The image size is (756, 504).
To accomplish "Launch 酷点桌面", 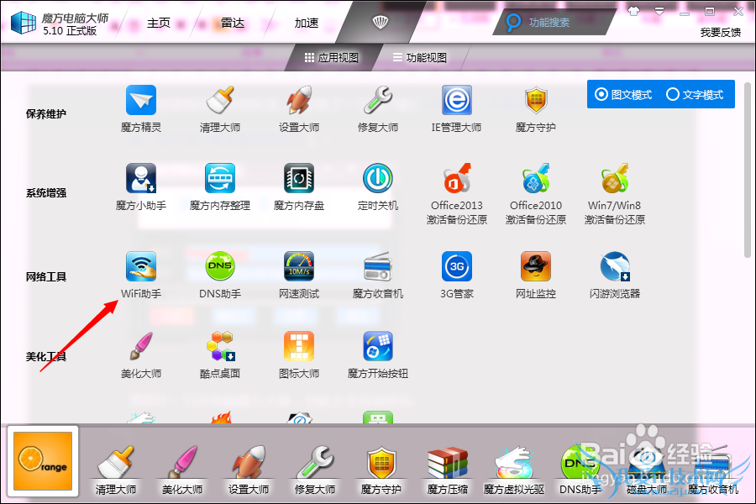I will click(x=220, y=346).
